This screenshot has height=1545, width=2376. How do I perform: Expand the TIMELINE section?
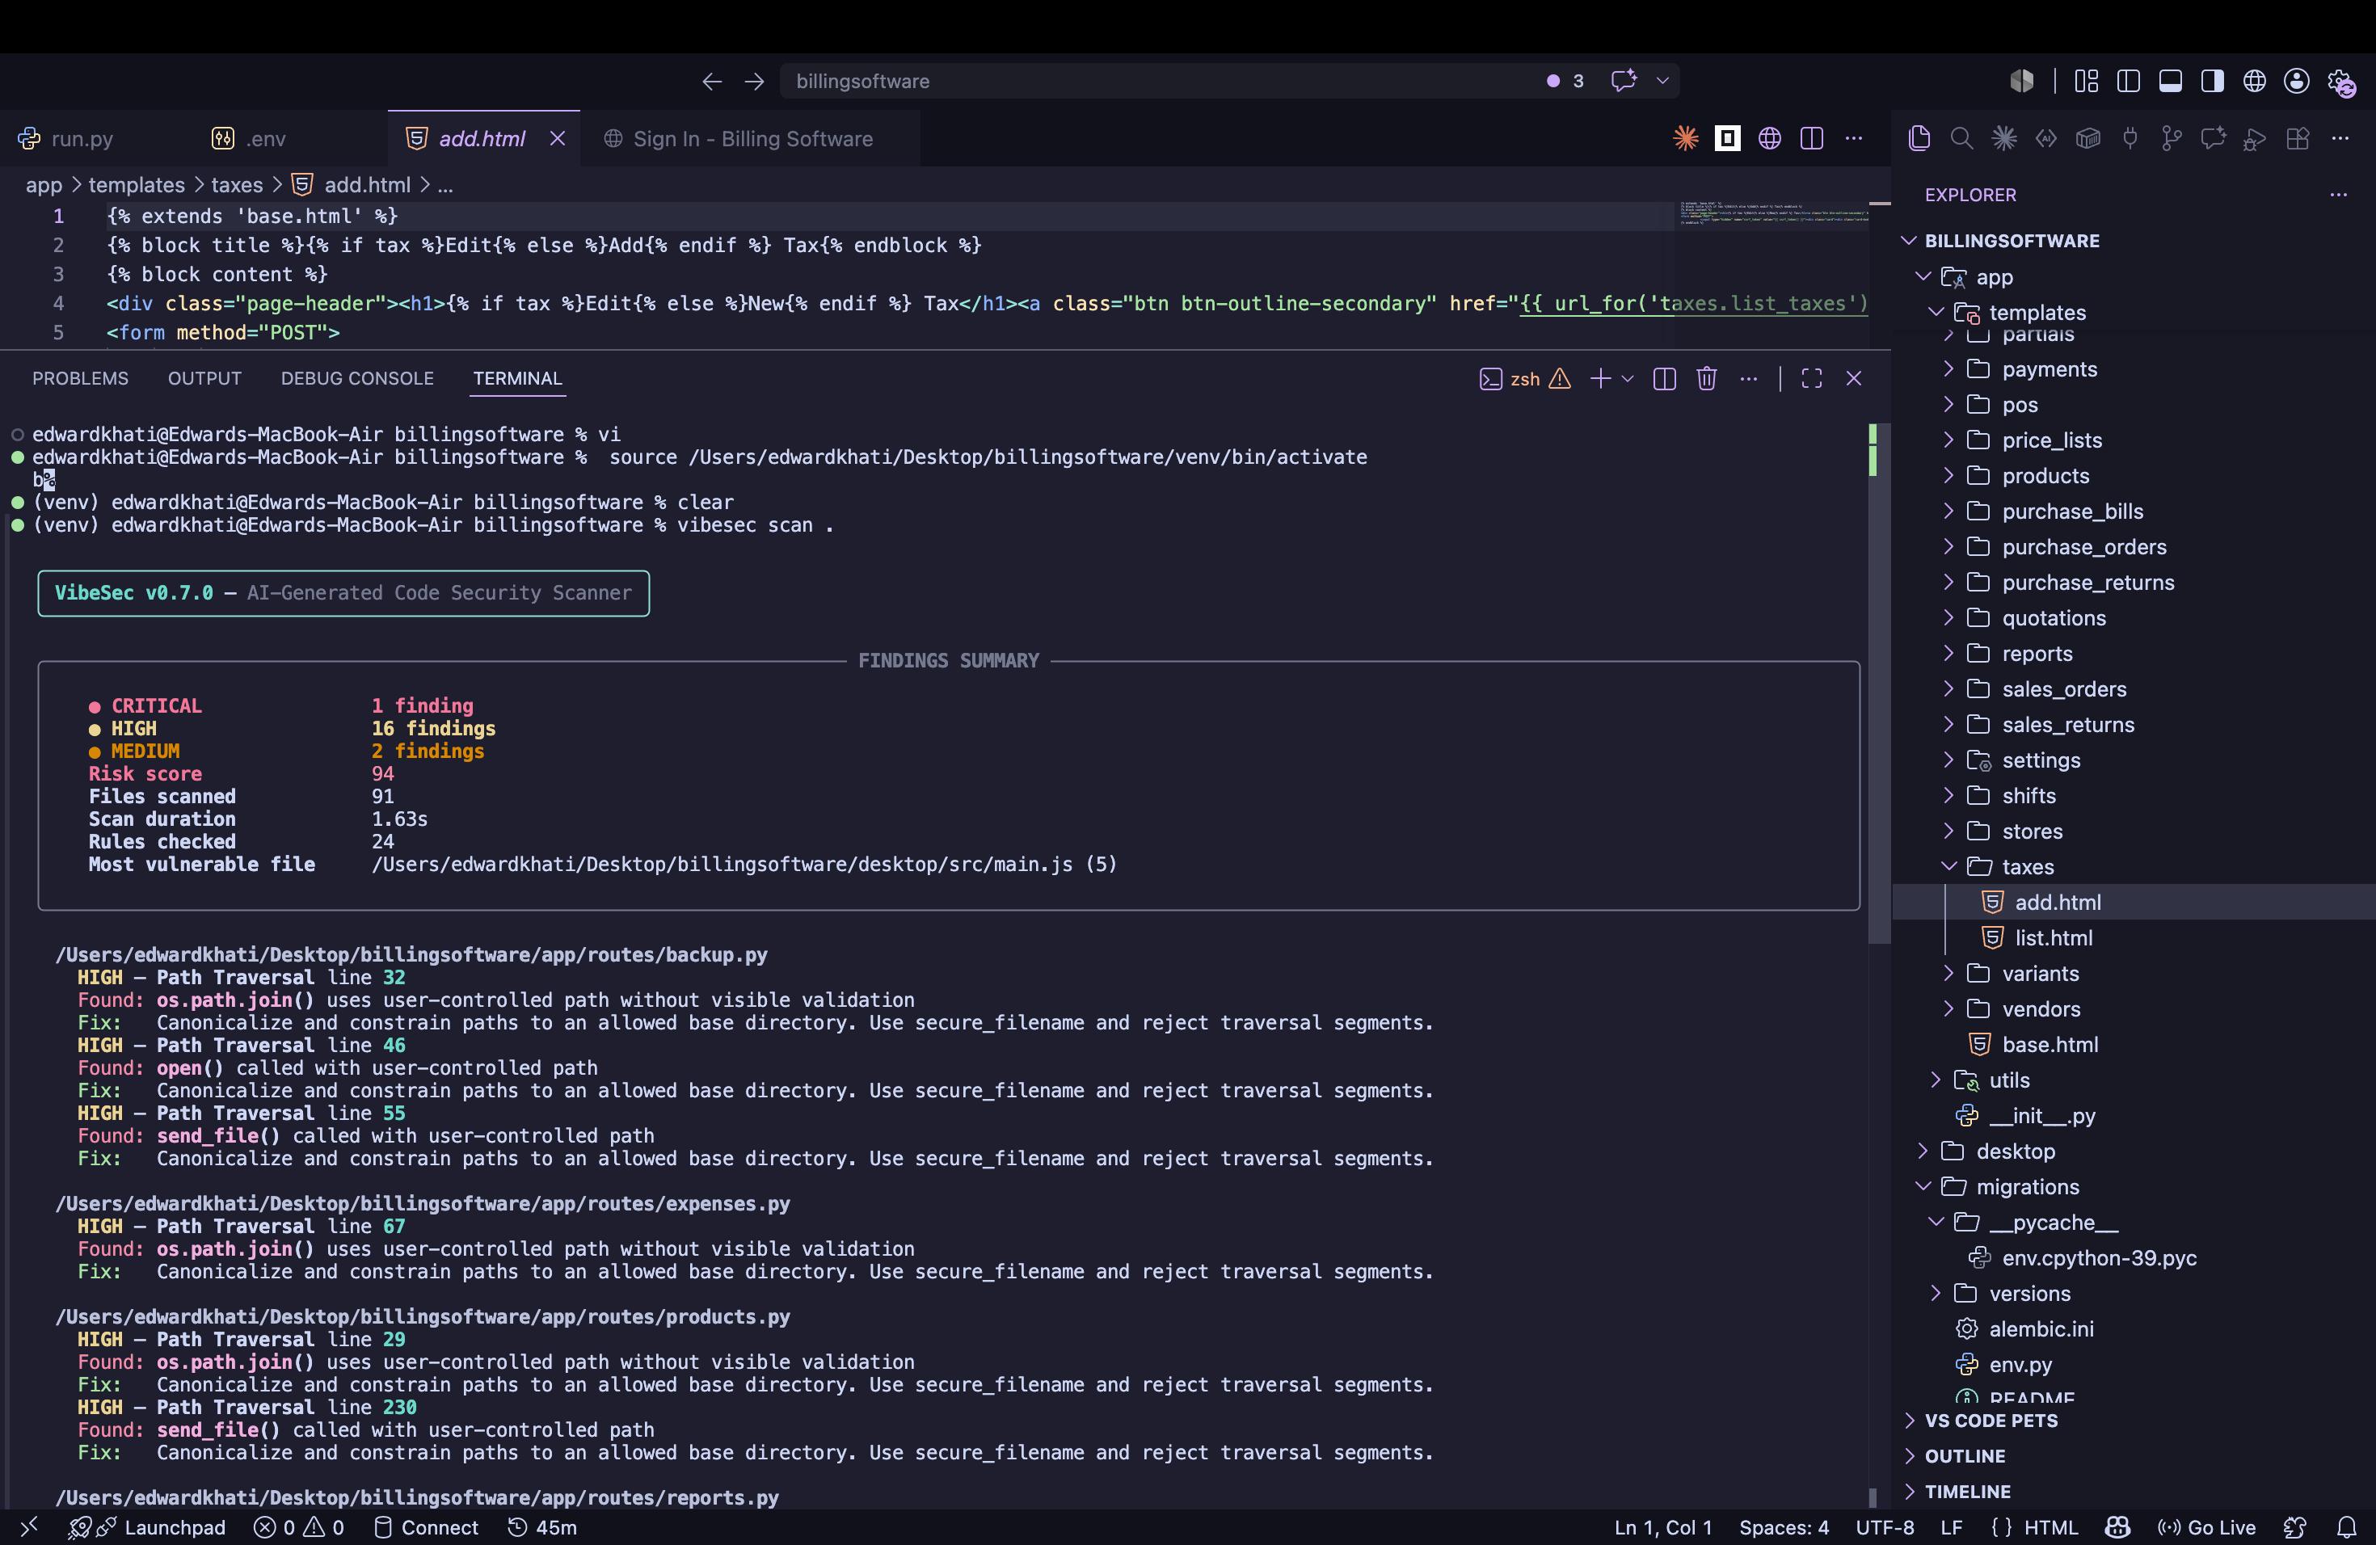tap(1968, 1492)
